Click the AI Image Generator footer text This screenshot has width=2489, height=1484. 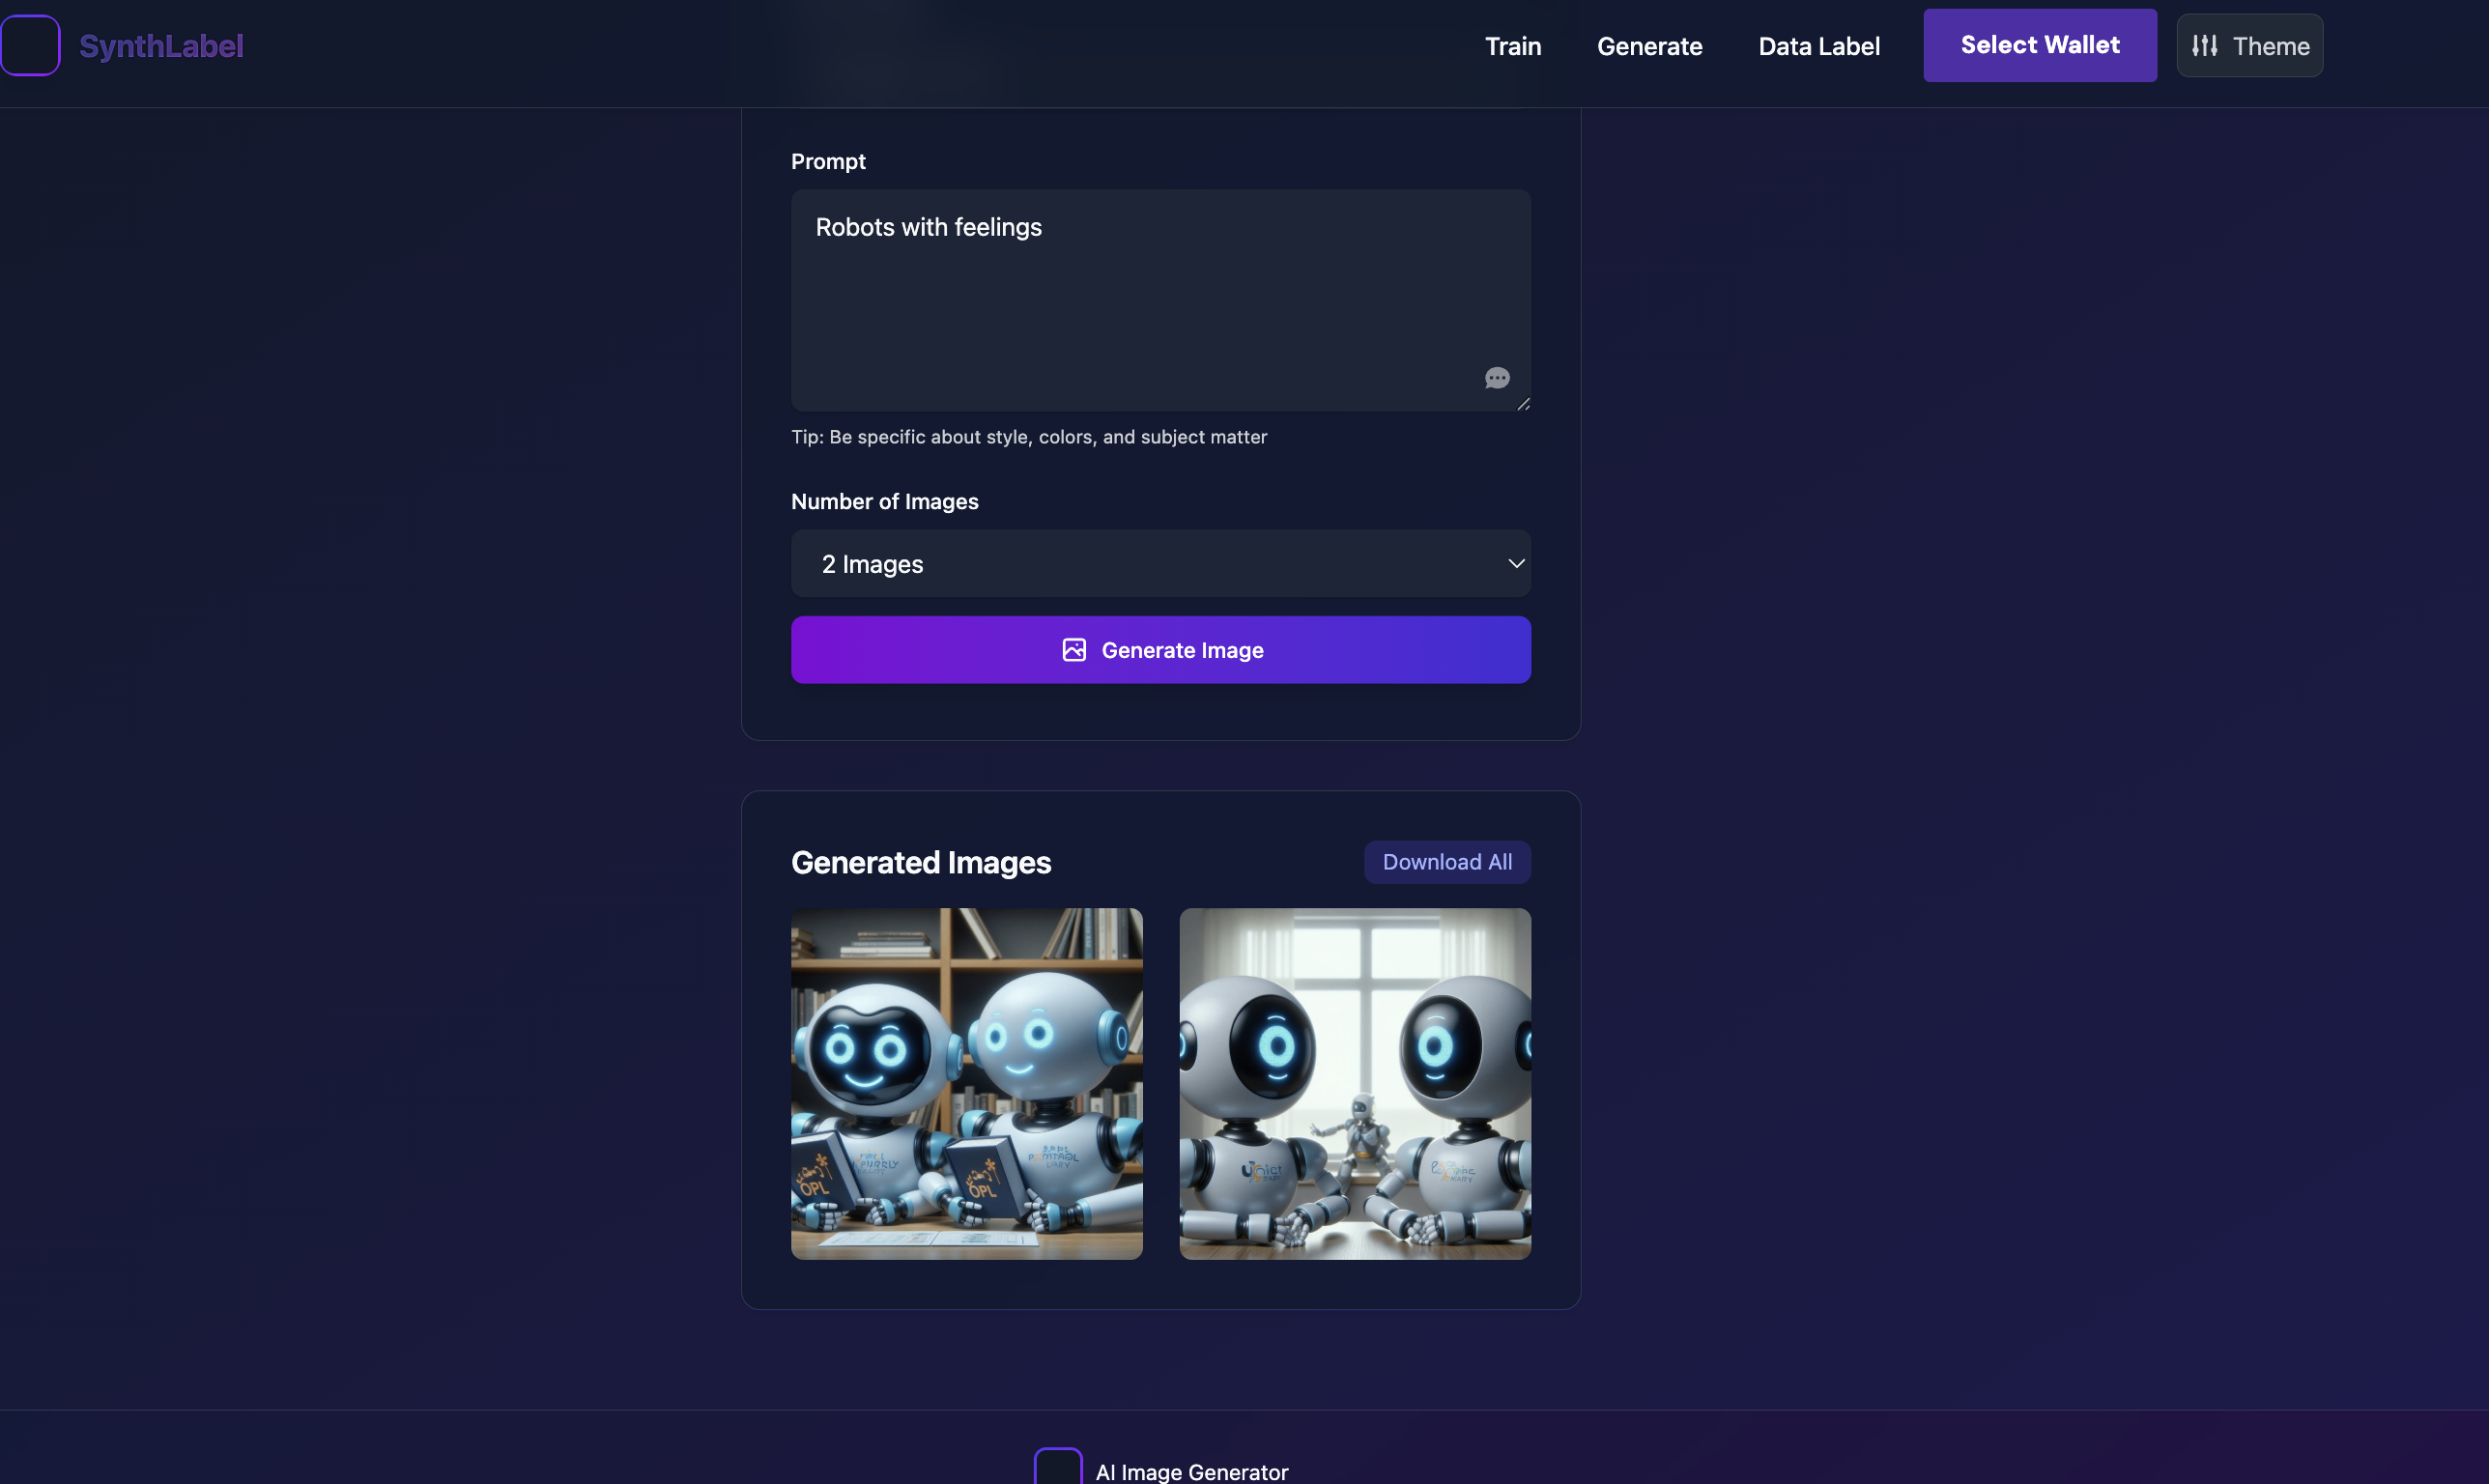(1191, 1471)
